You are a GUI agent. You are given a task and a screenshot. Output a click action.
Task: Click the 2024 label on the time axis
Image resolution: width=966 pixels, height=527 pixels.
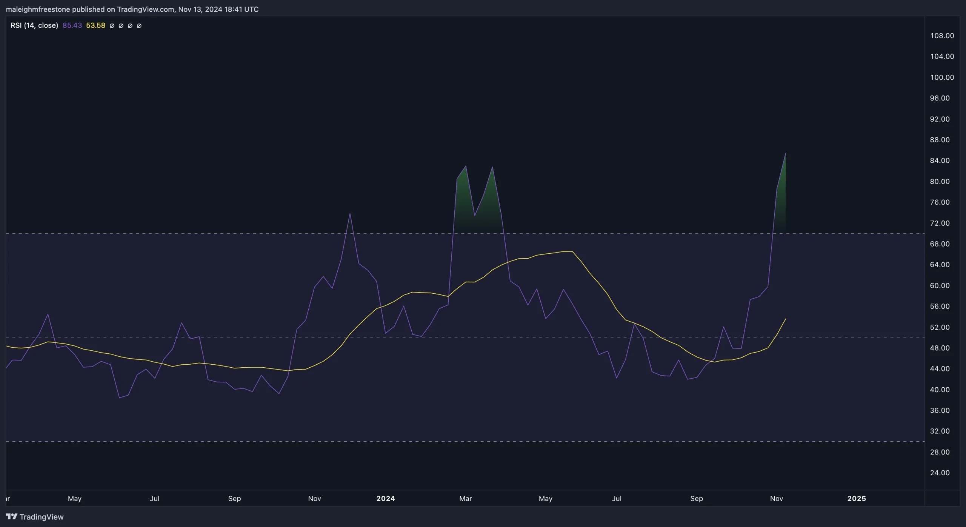click(386, 498)
